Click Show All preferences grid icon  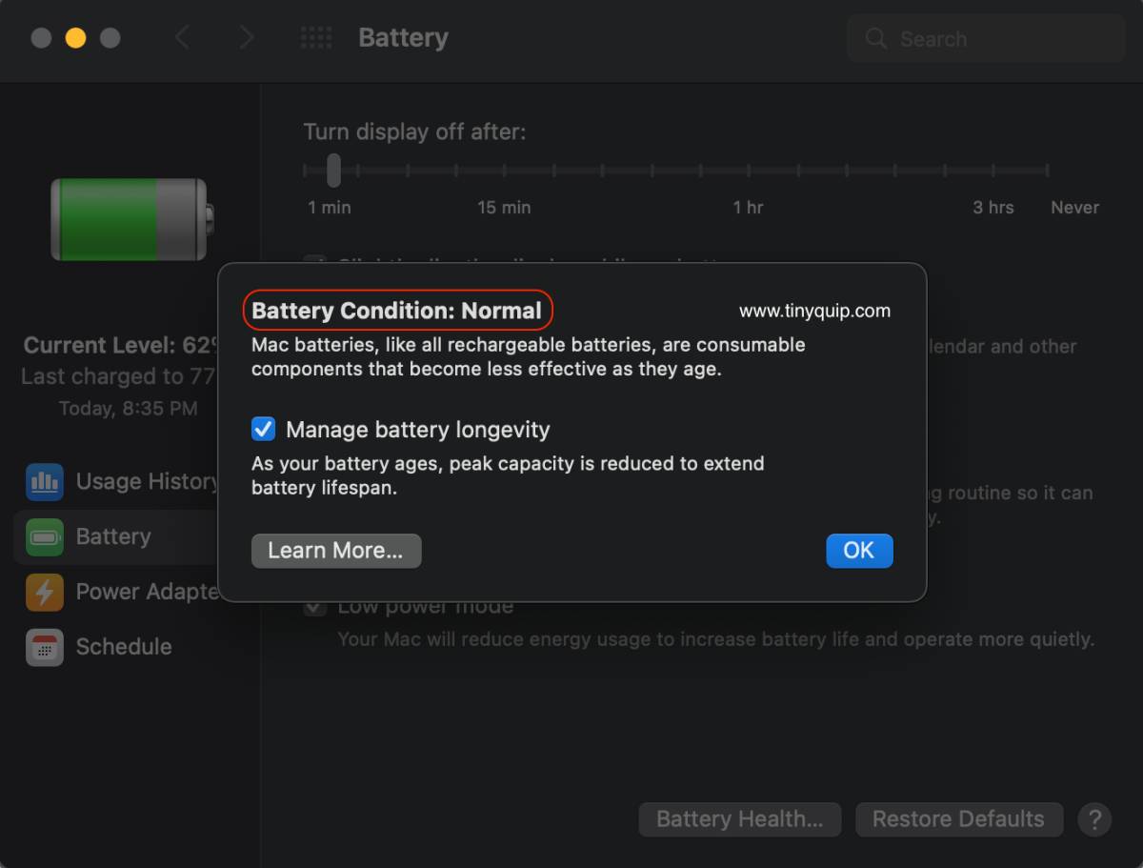316,38
